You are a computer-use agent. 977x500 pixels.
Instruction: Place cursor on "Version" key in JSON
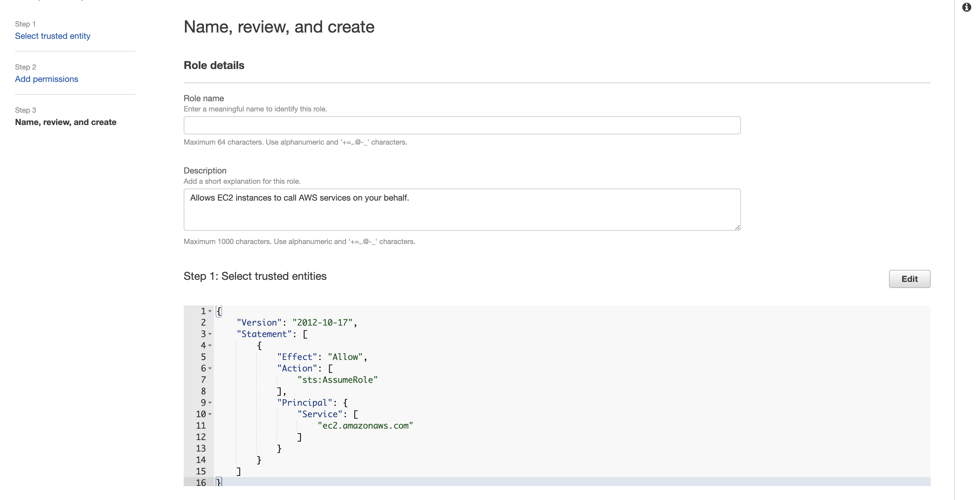(x=259, y=323)
